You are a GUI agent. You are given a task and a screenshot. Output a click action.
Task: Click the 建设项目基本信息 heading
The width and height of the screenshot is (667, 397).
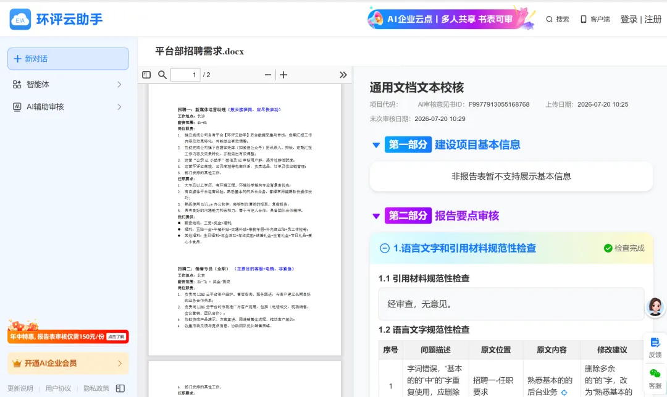(x=477, y=145)
